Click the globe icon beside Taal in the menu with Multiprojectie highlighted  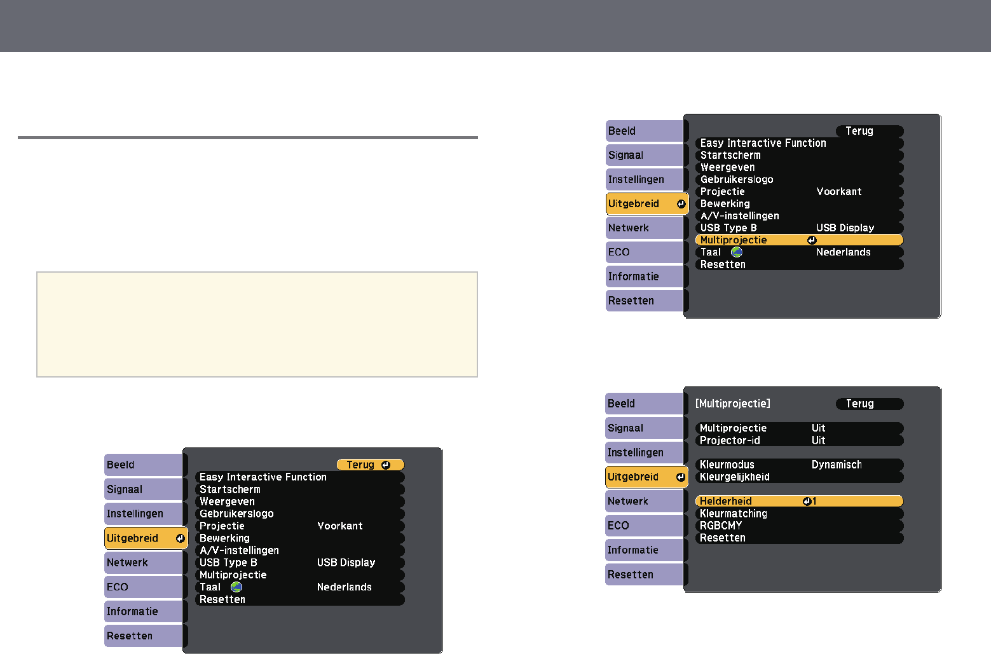[737, 252]
